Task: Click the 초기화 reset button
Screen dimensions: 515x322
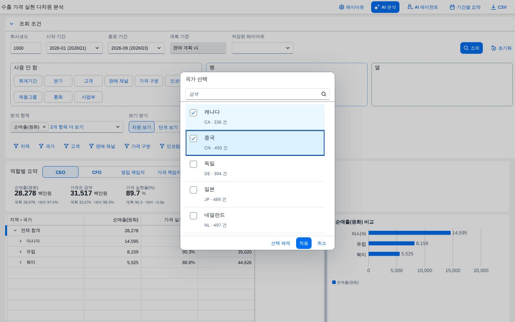Action: [501, 48]
